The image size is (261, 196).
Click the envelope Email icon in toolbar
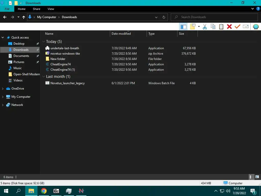pos(245,27)
